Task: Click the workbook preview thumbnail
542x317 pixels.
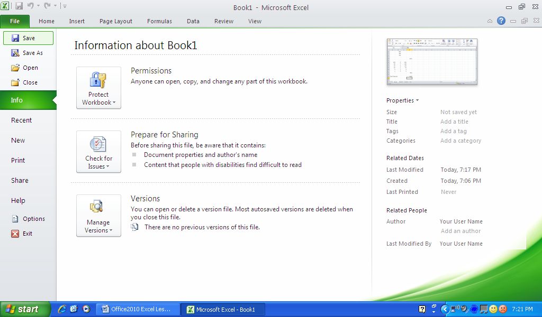Action: pos(432,62)
